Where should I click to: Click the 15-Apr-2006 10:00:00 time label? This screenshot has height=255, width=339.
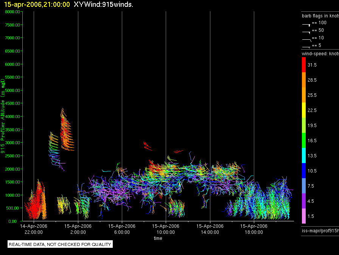click(x=166, y=229)
